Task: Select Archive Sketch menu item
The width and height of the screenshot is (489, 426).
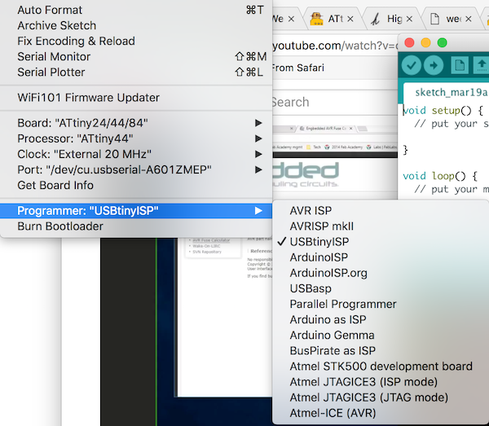Action: (136, 25)
